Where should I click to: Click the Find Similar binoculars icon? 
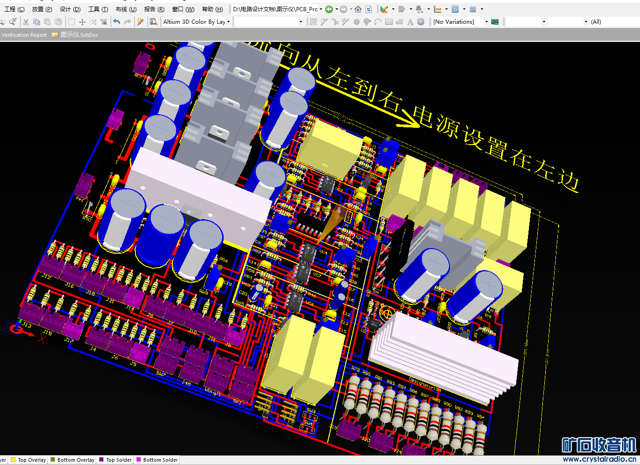coord(419,9)
